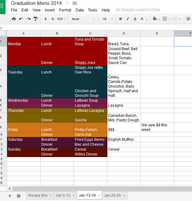Add a new sheet with plus button
Image resolution: width=192 pixels, height=201 pixels.
[10, 196]
